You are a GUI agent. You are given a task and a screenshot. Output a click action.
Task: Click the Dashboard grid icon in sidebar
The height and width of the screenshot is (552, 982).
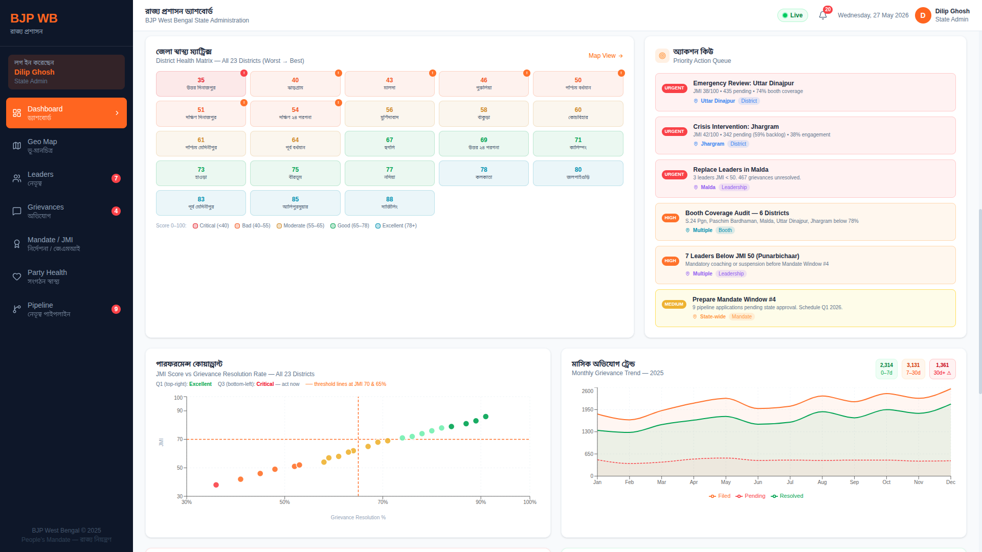(17, 113)
